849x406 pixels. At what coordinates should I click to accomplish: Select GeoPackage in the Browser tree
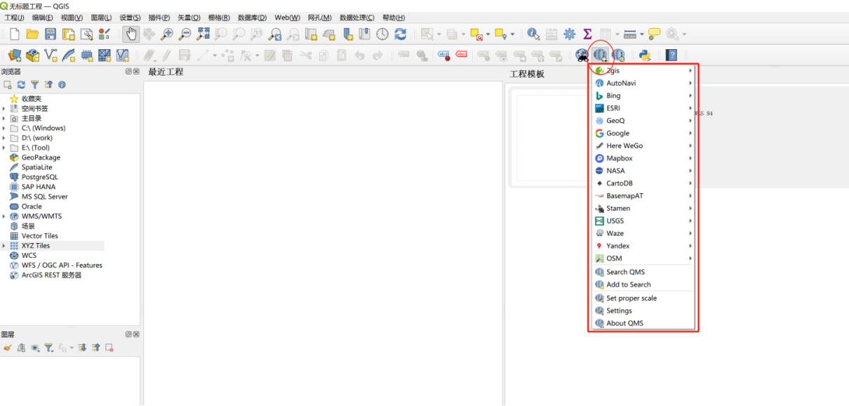[x=41, y=158]
